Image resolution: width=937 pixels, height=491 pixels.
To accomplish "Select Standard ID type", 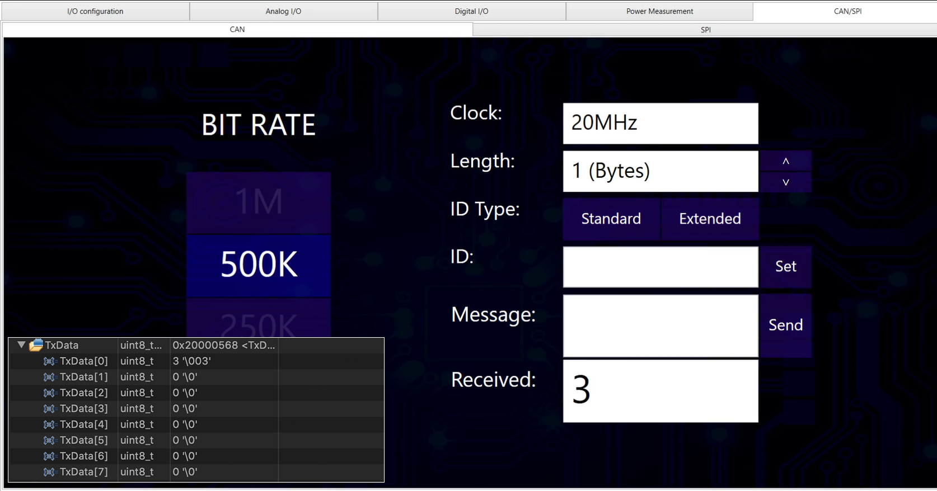I will (611, 219).
